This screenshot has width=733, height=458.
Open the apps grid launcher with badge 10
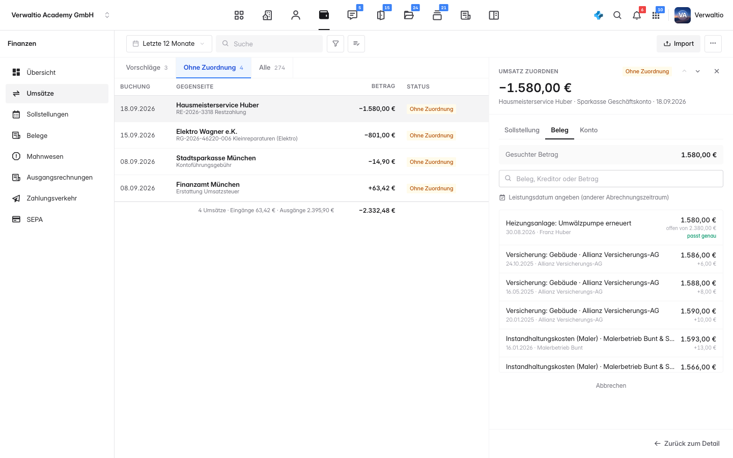pos(656,15)
